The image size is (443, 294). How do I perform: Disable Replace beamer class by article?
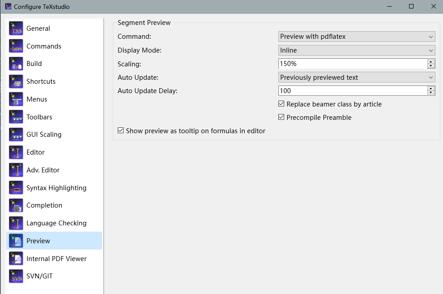[282, 104]
